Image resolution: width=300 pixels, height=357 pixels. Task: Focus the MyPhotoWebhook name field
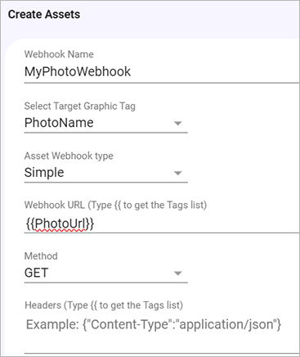pos(162,72)
